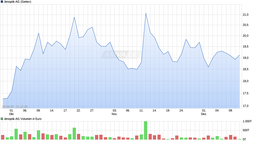This screenshot has height=142, width=253.
Task: Click the '17.' date axis label
Action: click(65, 110)
